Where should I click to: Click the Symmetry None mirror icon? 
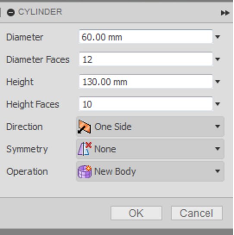click(x=85, y=149)
